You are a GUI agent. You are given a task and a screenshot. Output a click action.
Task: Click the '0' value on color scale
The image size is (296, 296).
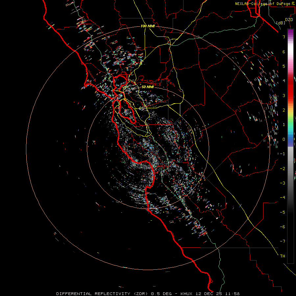pyautogui.click(x=284, y=139)
